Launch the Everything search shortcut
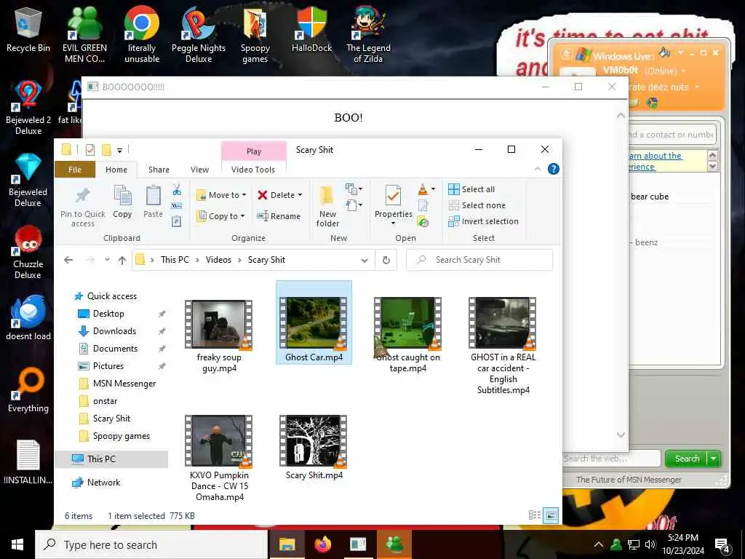Viewport: 745px width, 559px height. click(x=28, y=390)
